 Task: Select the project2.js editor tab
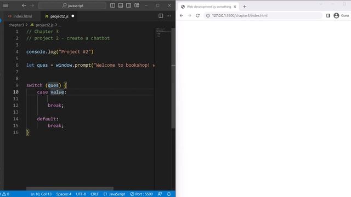point(59,16)
